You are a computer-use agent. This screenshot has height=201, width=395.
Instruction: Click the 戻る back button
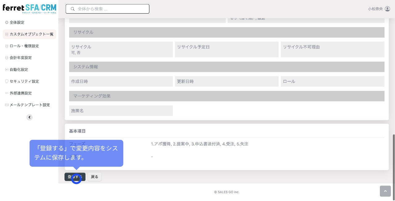[95, 177]
